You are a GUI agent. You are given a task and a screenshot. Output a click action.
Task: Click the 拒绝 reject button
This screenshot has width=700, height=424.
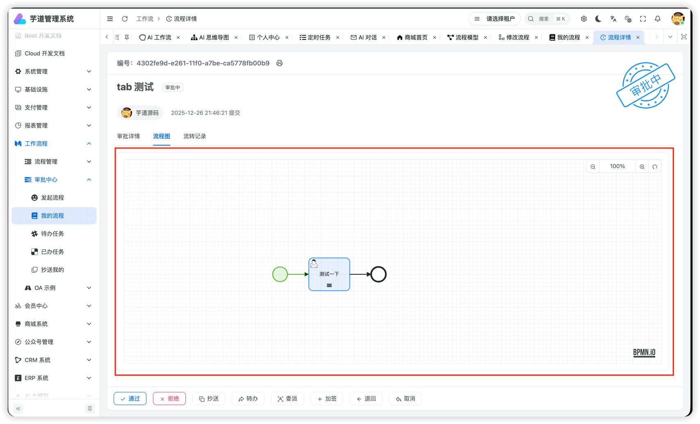pyautogui.click(x=169, y=398)
